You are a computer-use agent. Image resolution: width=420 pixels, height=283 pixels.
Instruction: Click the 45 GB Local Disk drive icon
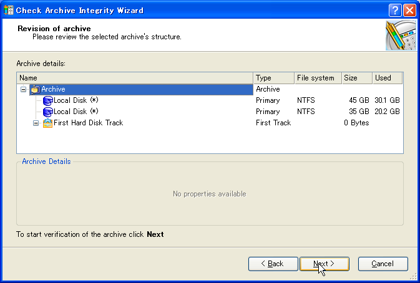tap(48, 100)
